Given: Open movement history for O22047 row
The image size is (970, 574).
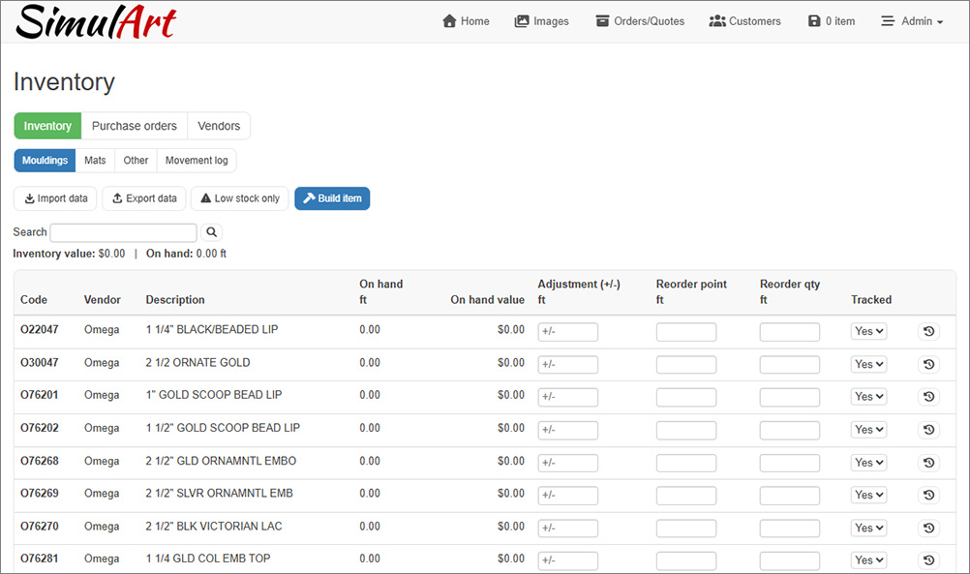Looking at the screenshot, I should 928,332.
